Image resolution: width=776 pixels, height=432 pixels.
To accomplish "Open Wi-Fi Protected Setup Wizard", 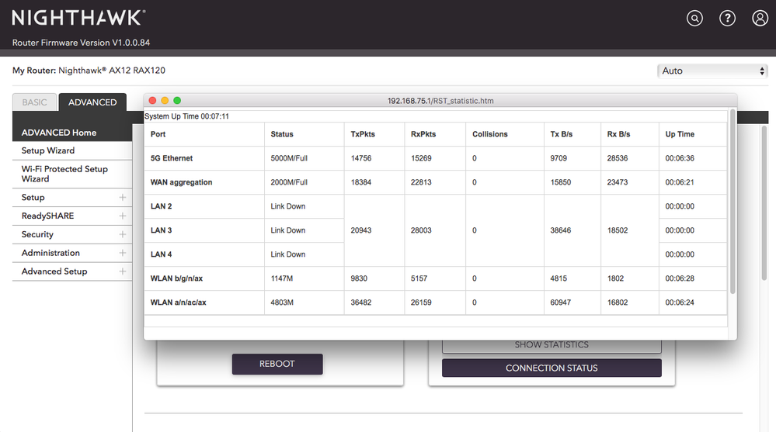I will 64,174.
